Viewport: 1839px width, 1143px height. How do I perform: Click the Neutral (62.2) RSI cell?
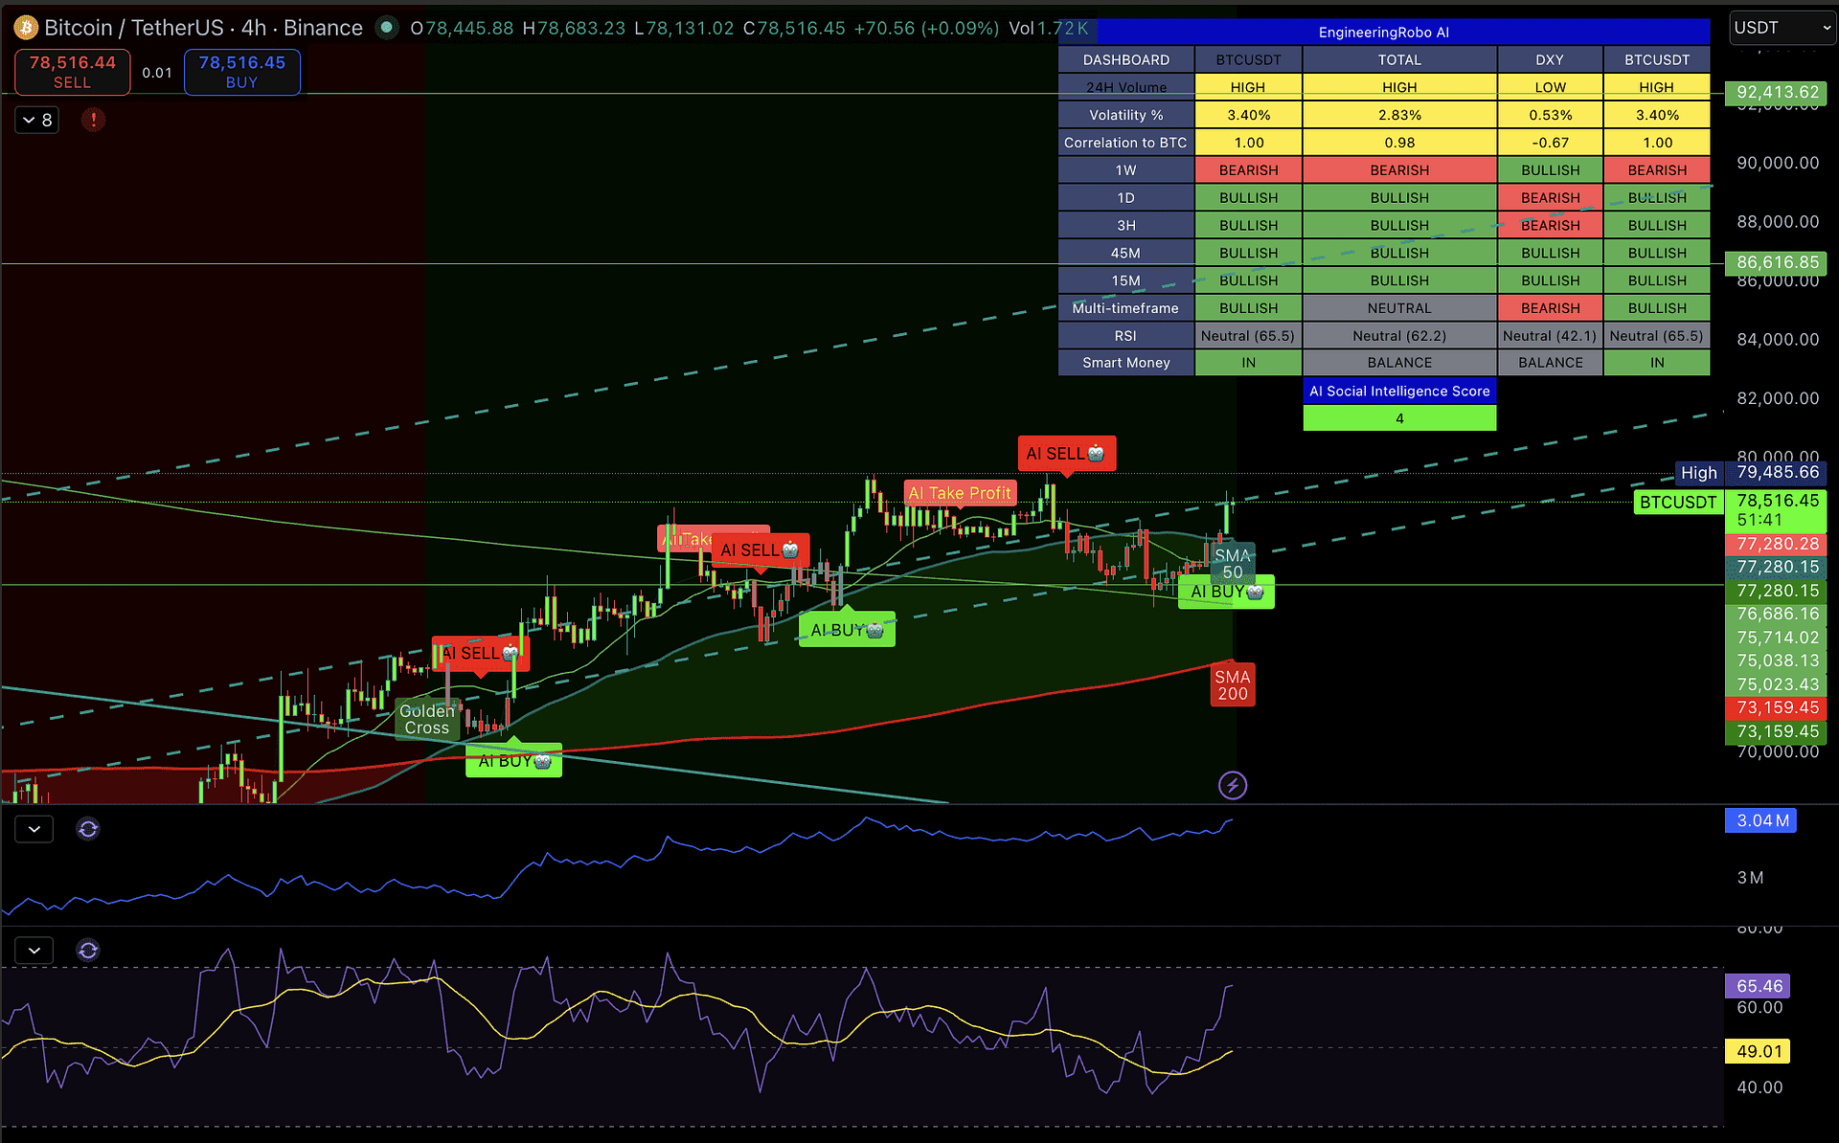tap(1399, 336)
